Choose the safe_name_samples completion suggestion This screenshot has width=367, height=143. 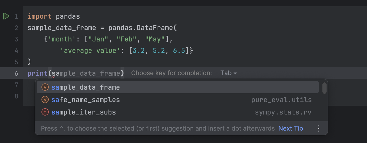click(x=86, y=100)
